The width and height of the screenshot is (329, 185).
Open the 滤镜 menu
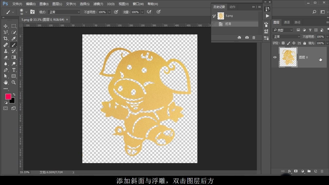98,4
